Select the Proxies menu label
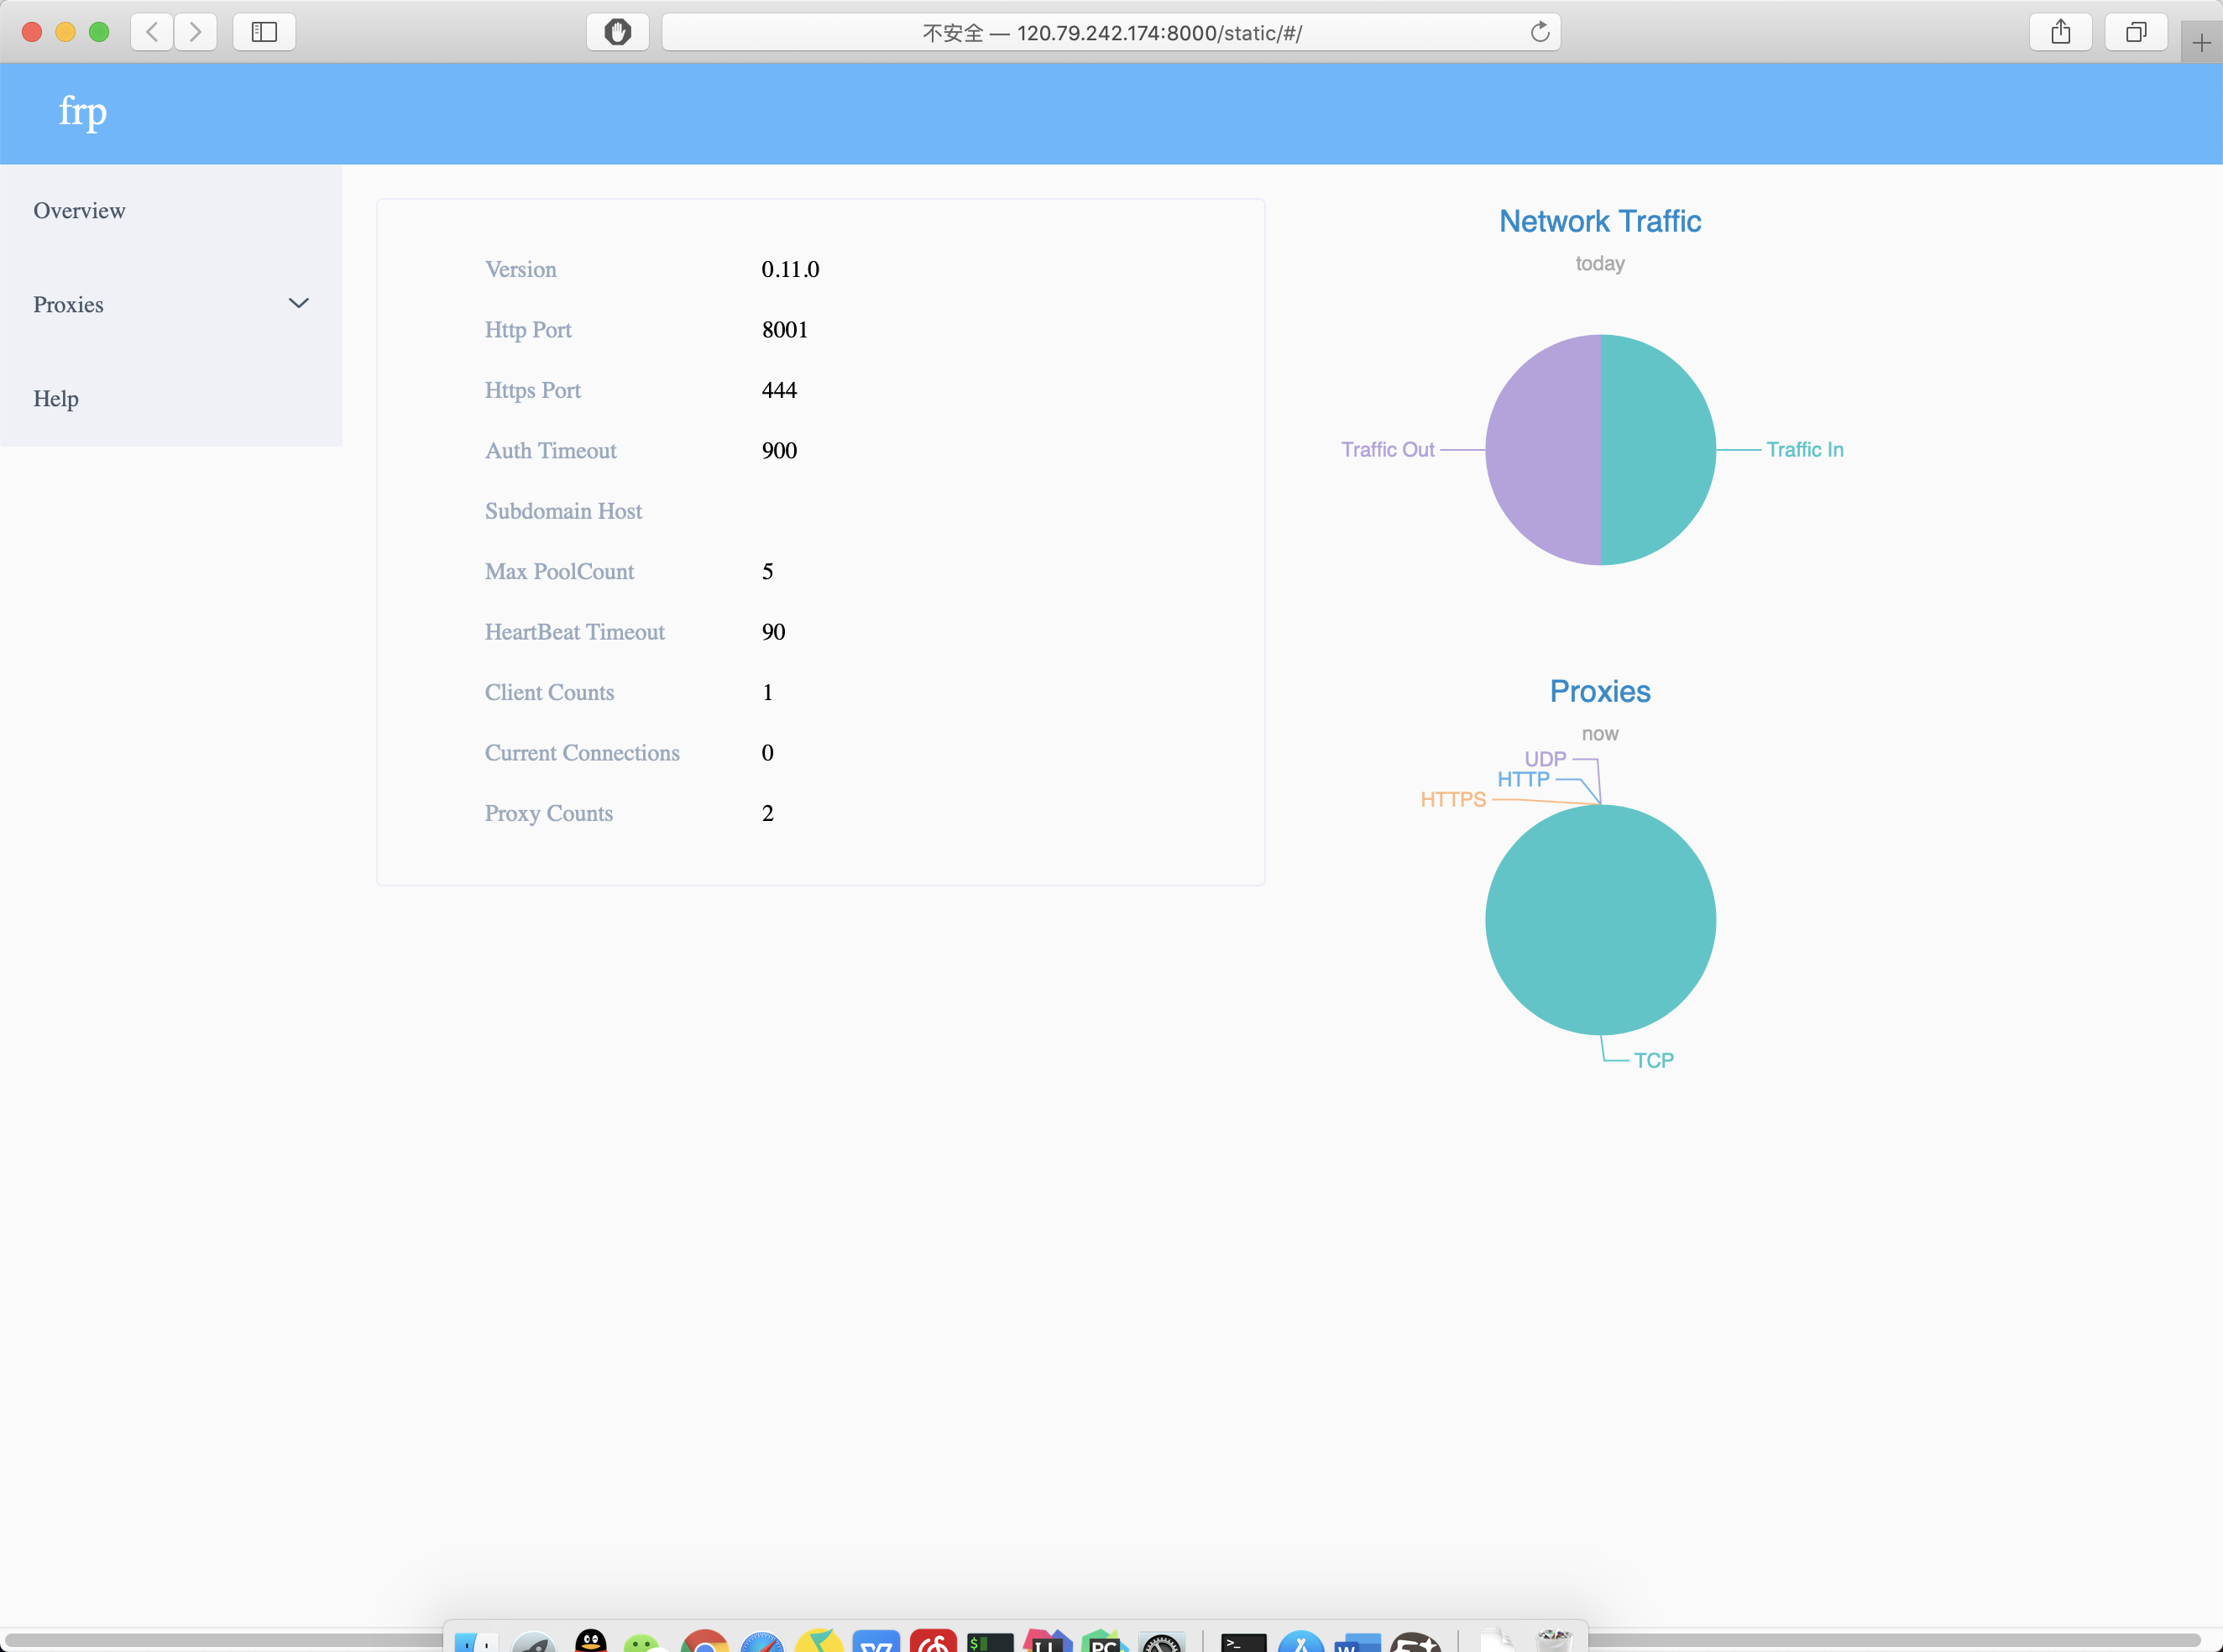Screen dimensions: 2223x1652 pyautogui.click(x=68, y=305)
